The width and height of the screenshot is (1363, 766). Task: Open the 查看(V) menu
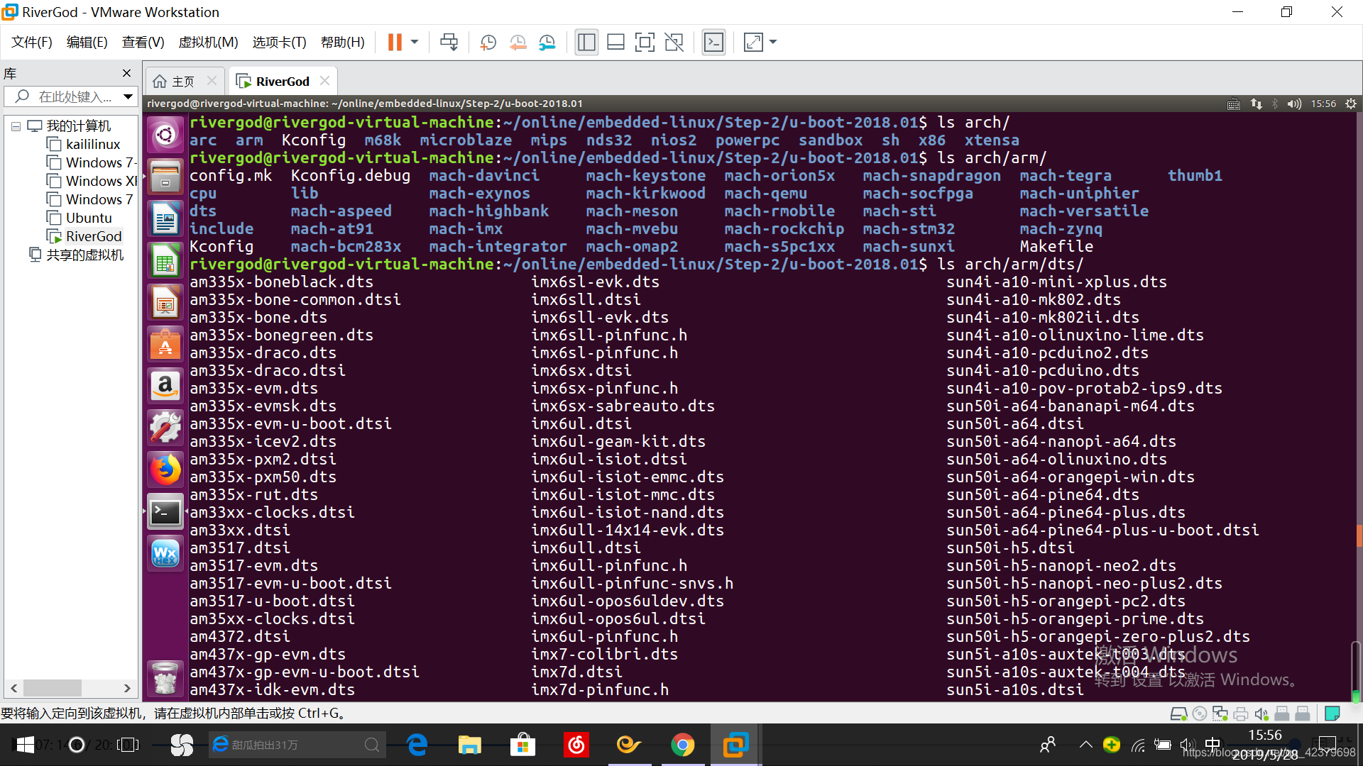coord(143,43)
